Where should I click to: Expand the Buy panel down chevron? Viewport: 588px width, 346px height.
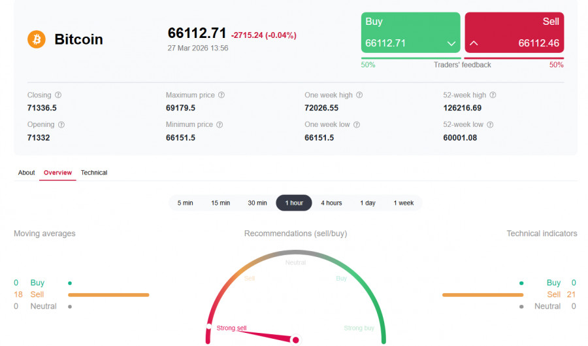click(451, 44)
